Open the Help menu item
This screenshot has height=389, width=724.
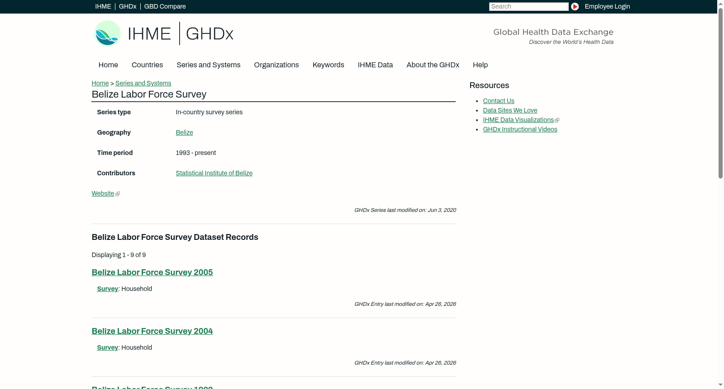tap(480, 65)
